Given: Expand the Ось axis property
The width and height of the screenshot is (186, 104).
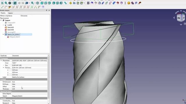Looking at the screenshot, I should coord(3,65).
